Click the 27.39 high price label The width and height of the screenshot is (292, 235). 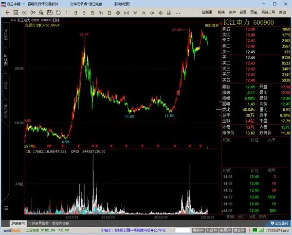point(176,30)
